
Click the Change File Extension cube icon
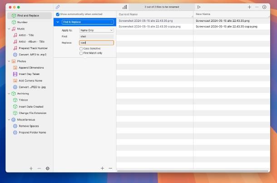click(15, 113)
